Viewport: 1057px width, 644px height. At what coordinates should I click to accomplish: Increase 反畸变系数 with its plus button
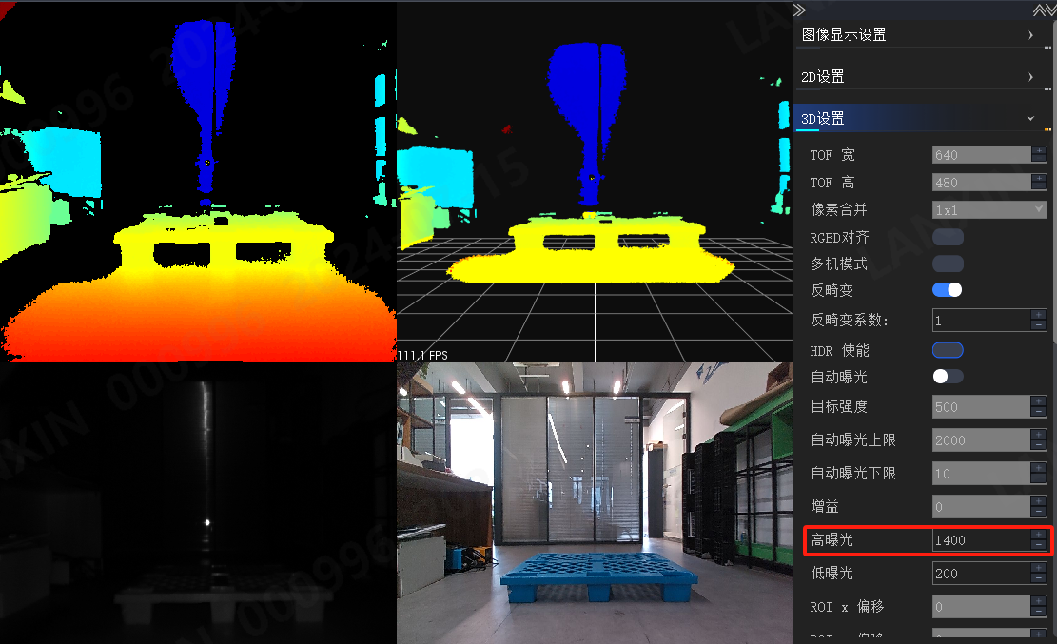coord(1039,315)
